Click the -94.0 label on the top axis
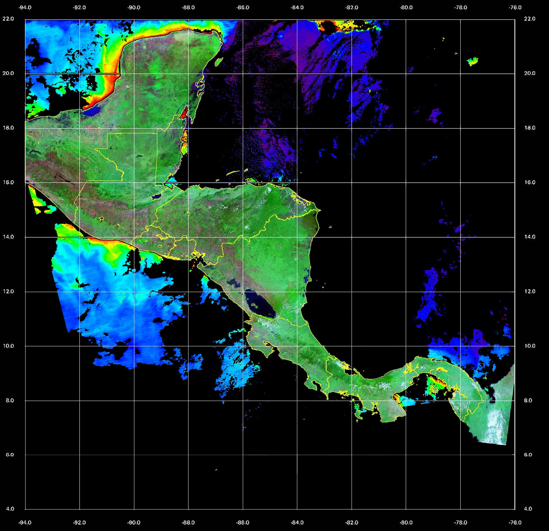Image resolution: width=549 pixels, height=531 pixels. (25, 8)
